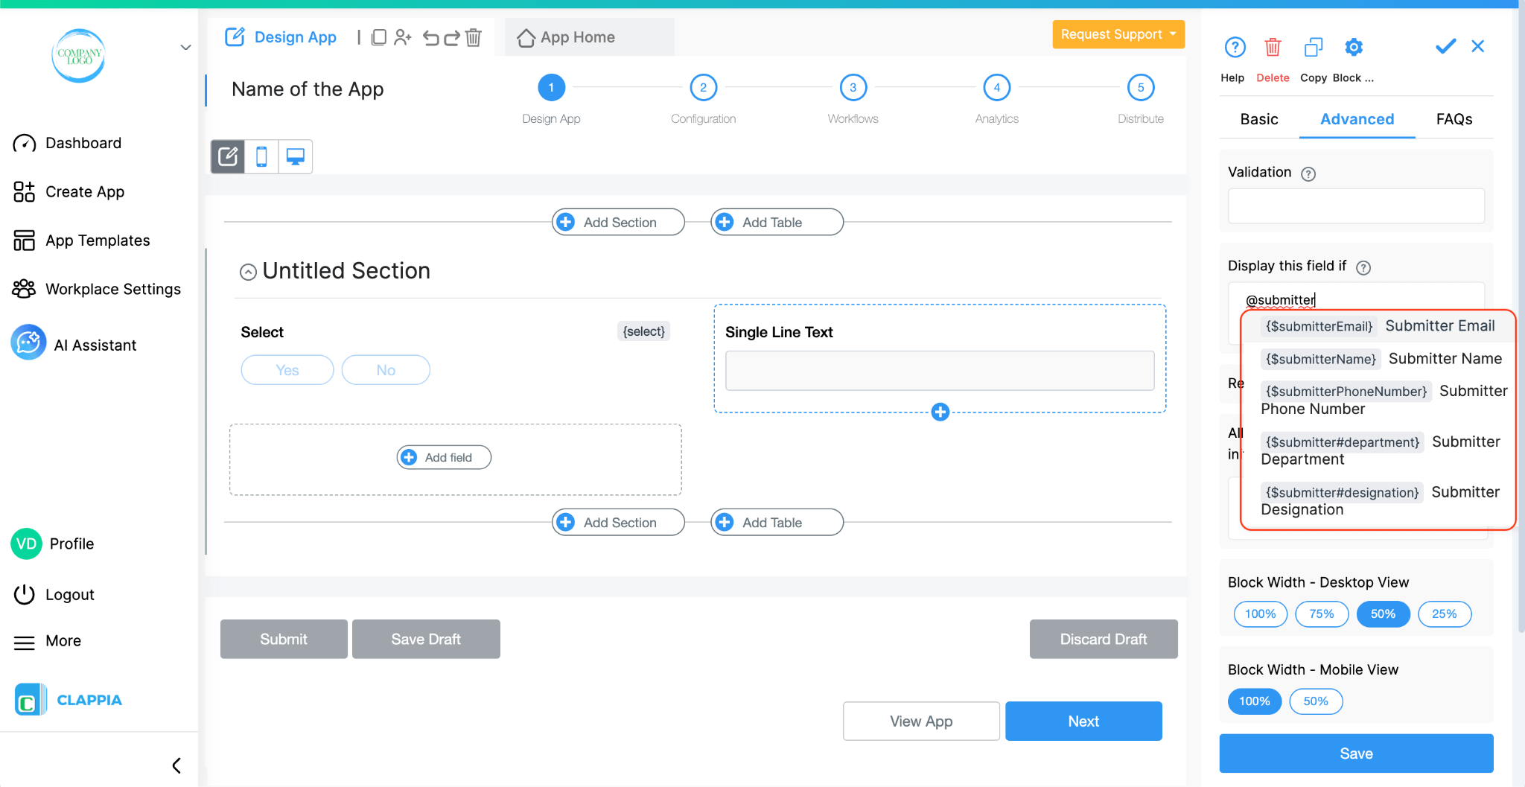Choose Submitter Designation suggestion
Screen dimensions: 1525x787
coord(1378,500)
